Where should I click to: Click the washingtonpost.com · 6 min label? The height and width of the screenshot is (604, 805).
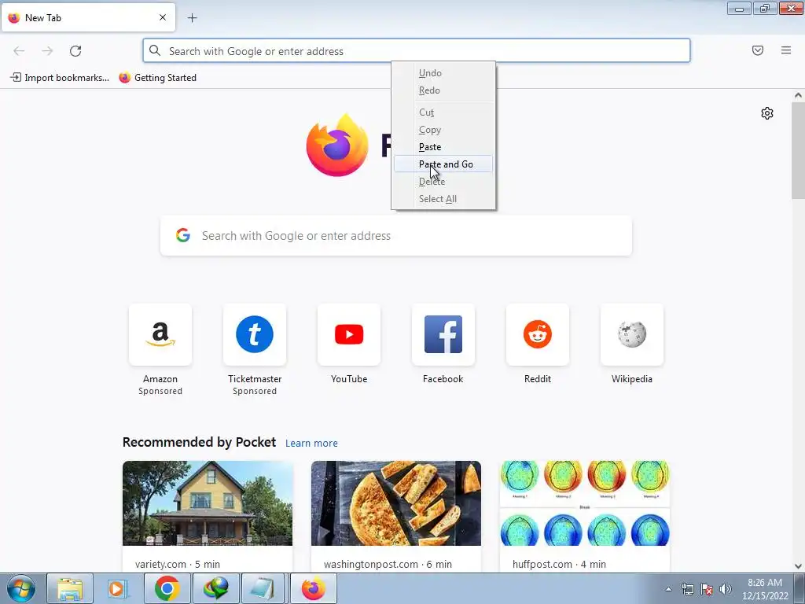click(x=388, y=564)
